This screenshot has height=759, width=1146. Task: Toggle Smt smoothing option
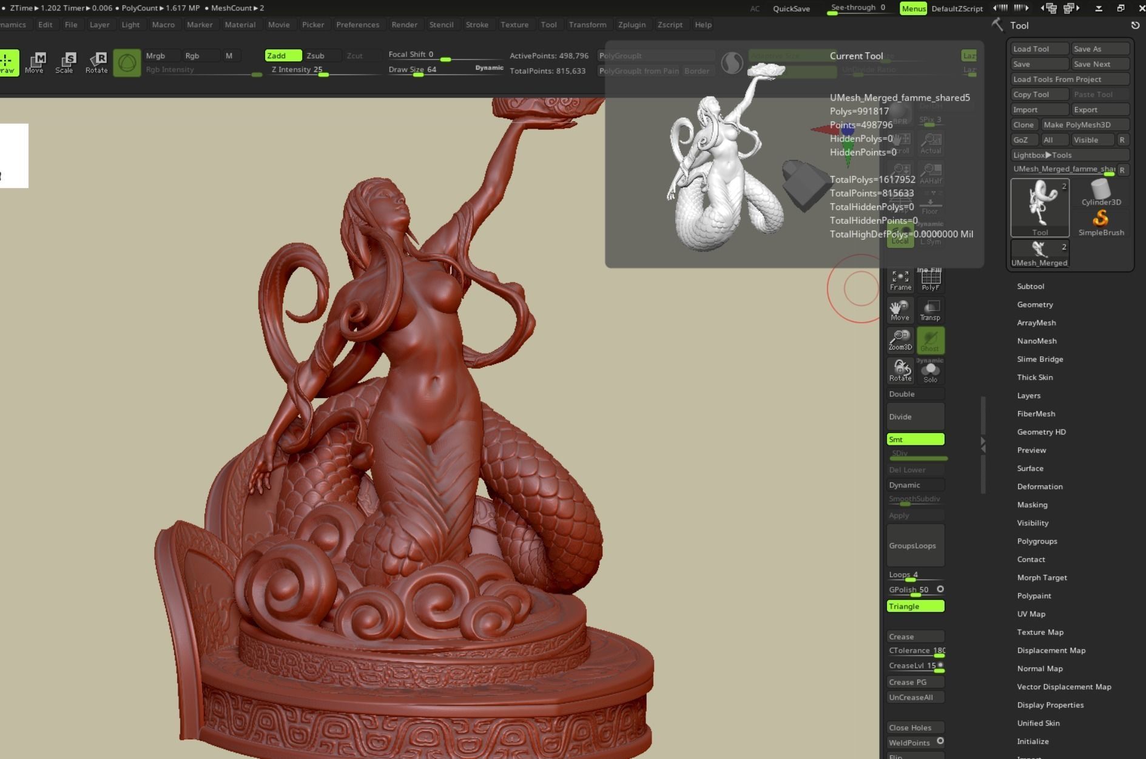pyautogui.click(x=915, y=439)
